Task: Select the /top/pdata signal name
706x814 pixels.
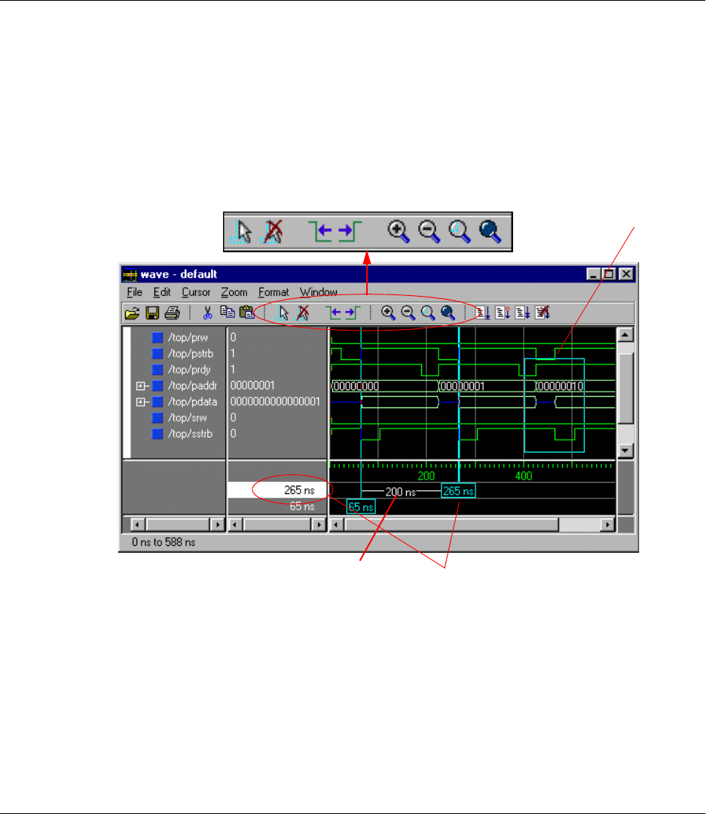Action: pyautogui.click(x=192, y=402)
